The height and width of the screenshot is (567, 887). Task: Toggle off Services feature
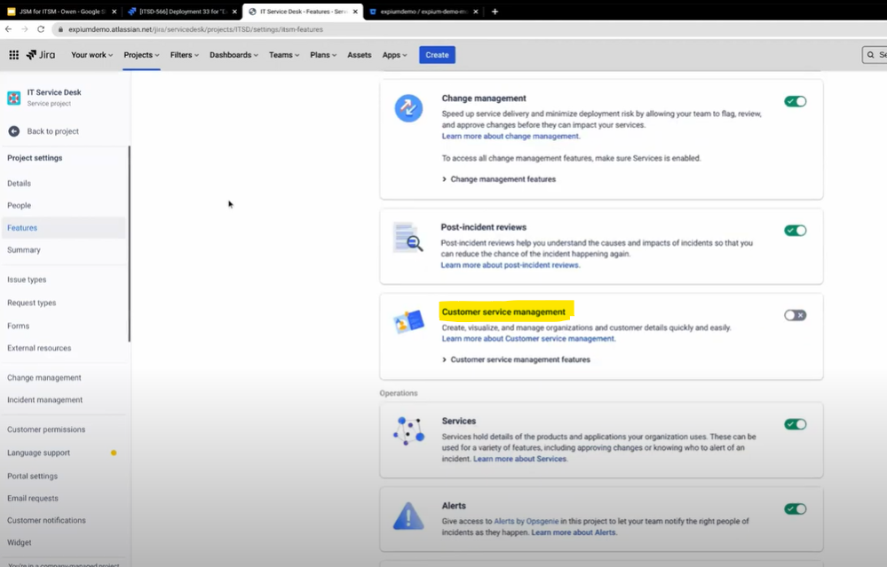point(796,424)
